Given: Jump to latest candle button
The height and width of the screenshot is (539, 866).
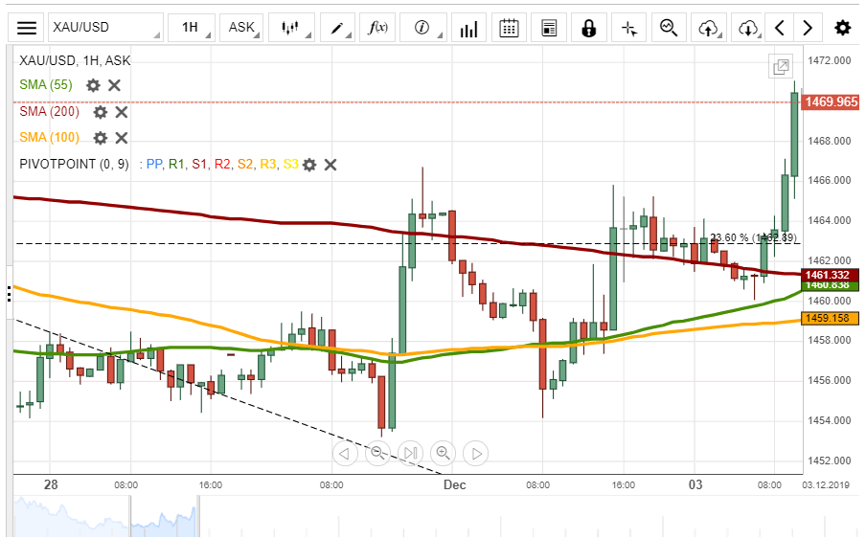Looking at the screenshot, I should tap(410, 454).
